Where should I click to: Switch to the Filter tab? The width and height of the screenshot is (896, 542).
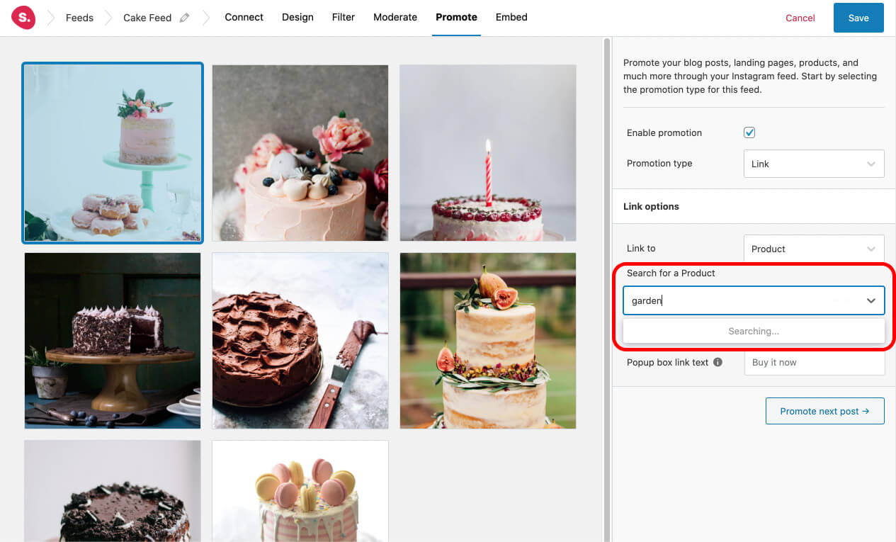(344, 17)
